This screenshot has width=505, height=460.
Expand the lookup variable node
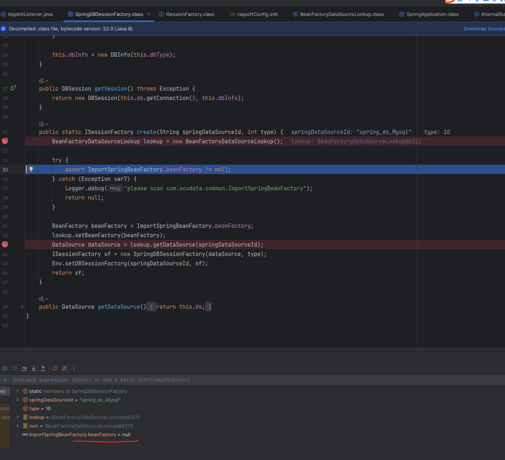click(17, 417)
